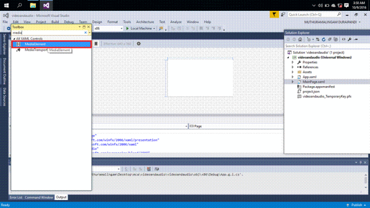
Task: Collapse the videoandaudio project node
Action: 288,58
